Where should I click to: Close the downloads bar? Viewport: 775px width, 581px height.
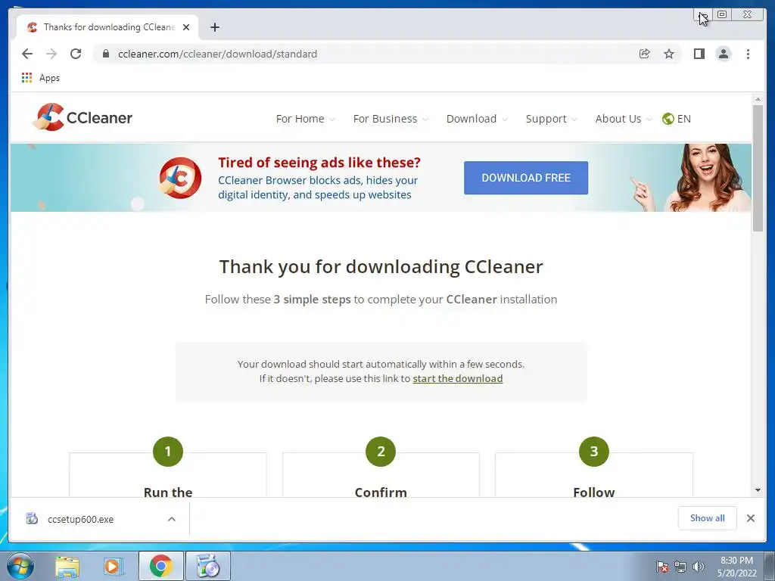click(750, 518)
